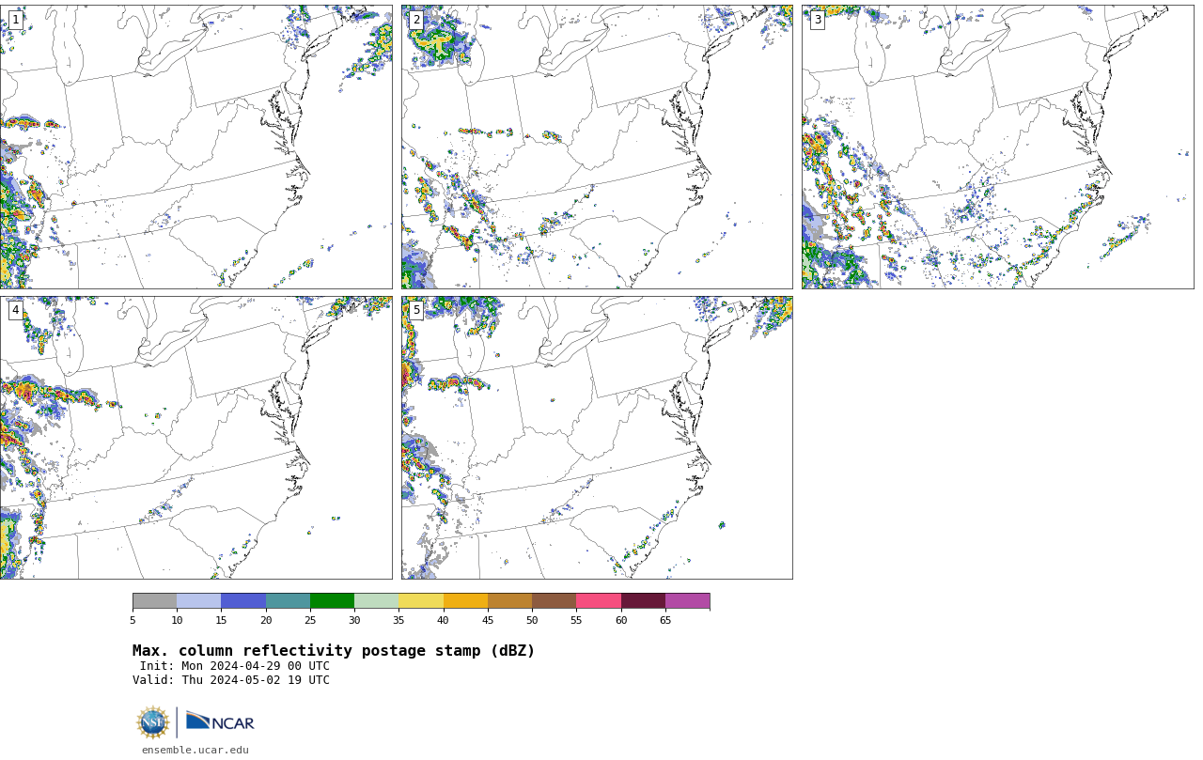Click the light lavender 10-15 dBZ swatch

[199, 601]
